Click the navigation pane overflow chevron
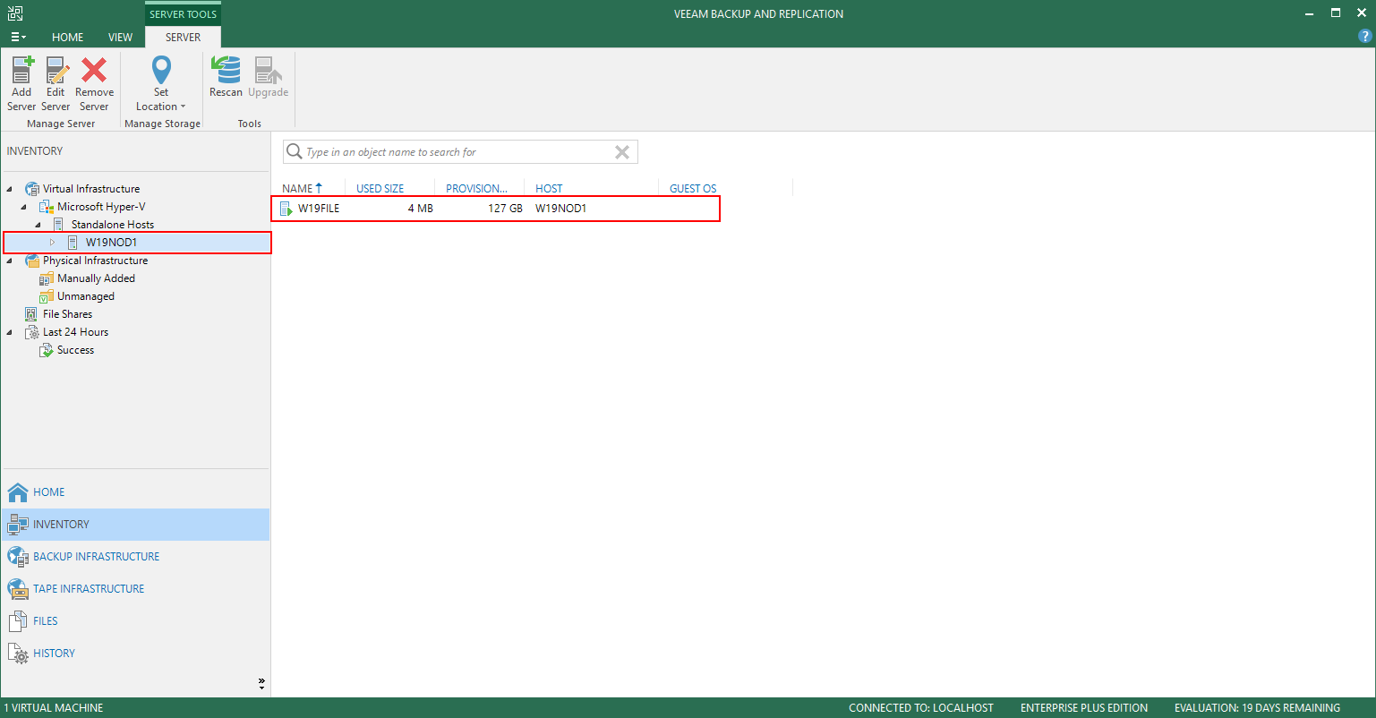 261,683
